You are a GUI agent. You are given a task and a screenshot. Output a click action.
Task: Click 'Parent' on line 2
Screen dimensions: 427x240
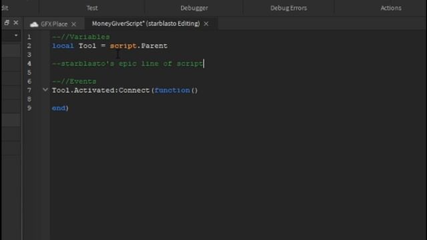click(x=154, y=46)
